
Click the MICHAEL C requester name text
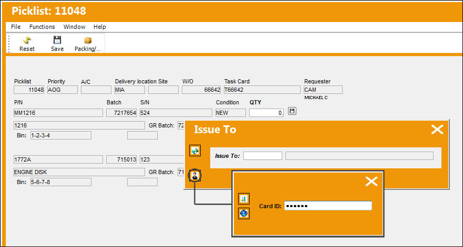tap(316, 98)
